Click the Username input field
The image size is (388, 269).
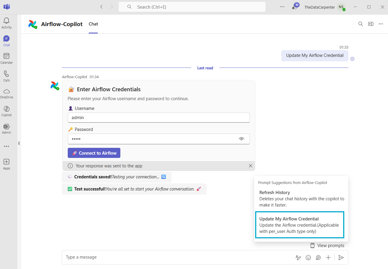[159, 118]
